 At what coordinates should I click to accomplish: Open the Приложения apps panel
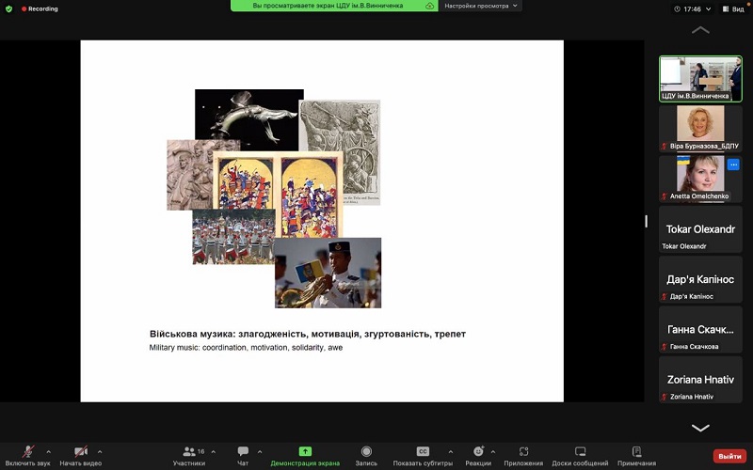click(523, 456)
